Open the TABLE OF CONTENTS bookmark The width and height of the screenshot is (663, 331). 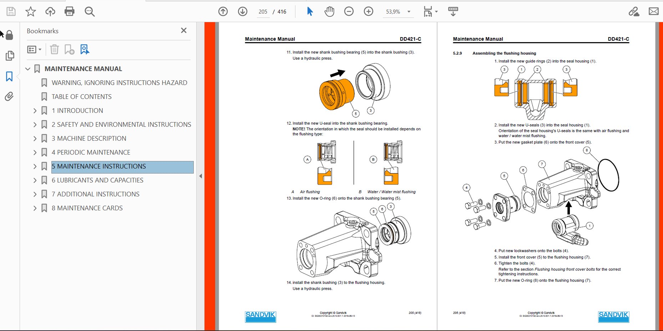[x=81, y=97]
